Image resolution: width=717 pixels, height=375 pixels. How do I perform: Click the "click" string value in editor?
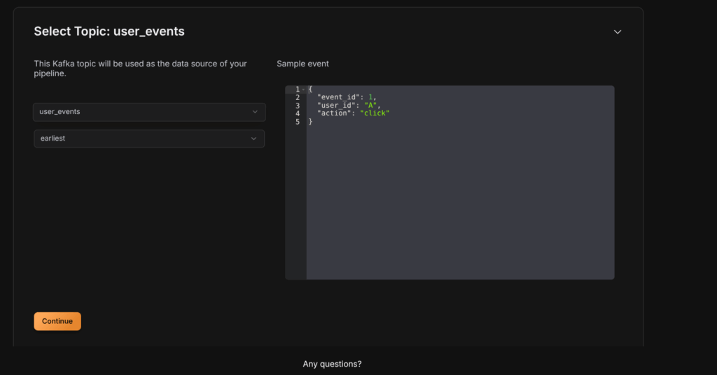375,113
